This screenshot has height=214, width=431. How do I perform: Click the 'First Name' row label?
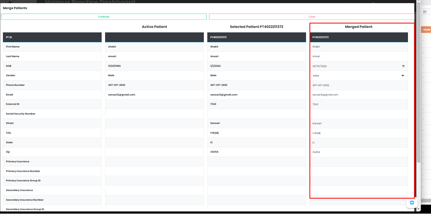[13, 47]
